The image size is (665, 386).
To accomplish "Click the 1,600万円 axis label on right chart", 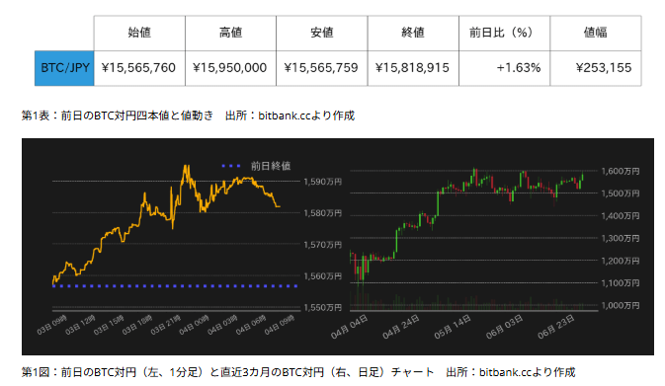I will [x=621, y=171].
